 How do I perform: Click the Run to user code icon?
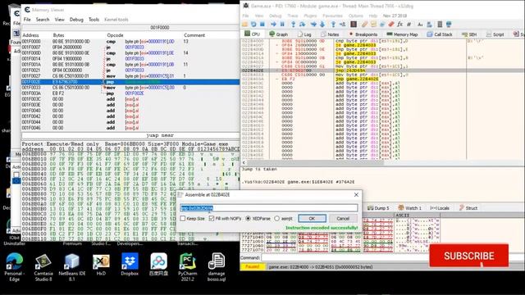(342, 25)
